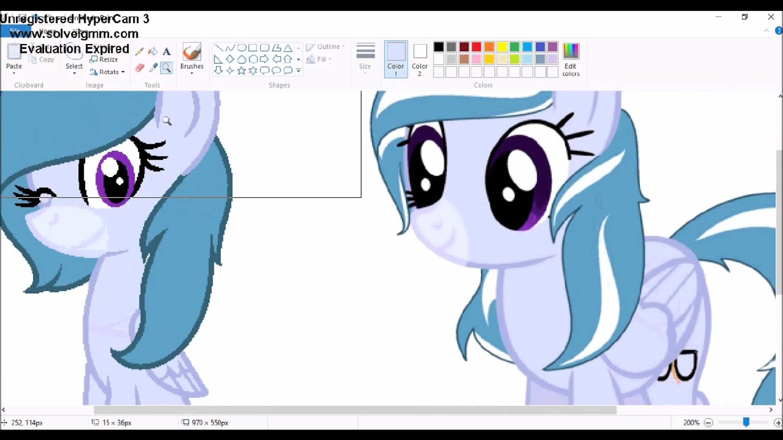This screenshot has height=440, width=783.
Task: Open the shape Fill dropdown
Action: pyautogui.click(x=319, y=59)
